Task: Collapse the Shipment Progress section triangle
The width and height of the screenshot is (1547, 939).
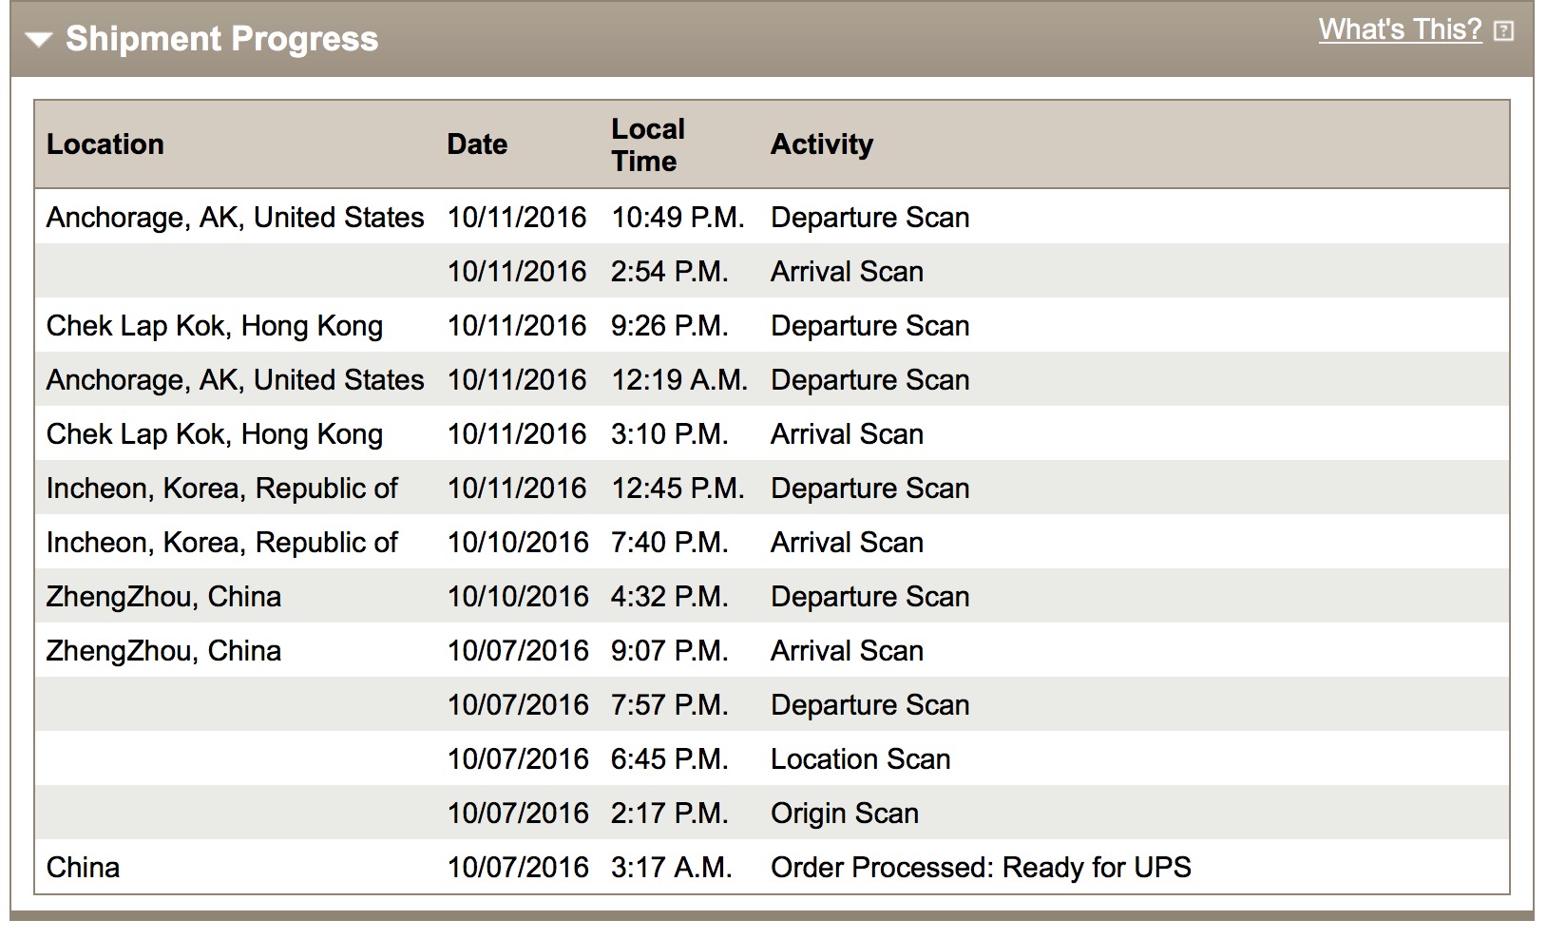Action: click(x=39, y=40)
